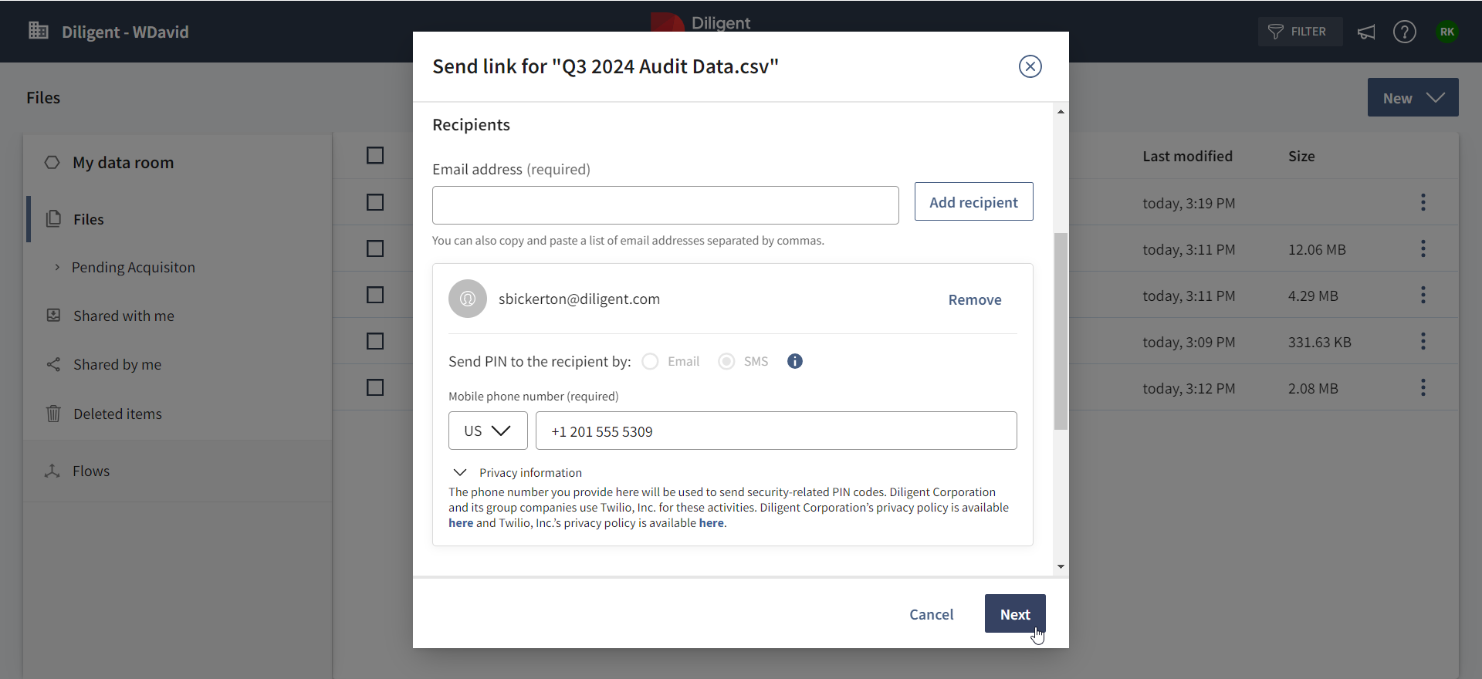Viewport: 1482px width, 679px height.
Task: Click the Diligent - WDavid site title
Action: pos(125,32)
